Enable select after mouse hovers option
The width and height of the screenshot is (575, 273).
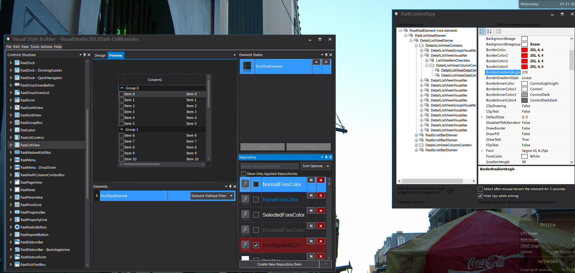[x=480, y=189]
